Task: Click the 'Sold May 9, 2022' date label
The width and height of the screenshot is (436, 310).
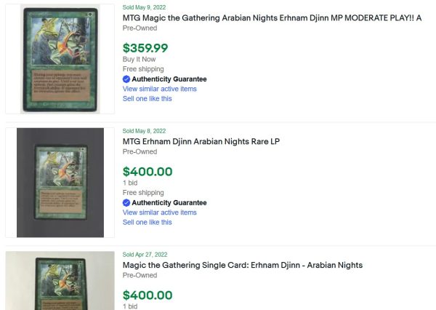Action: click(x=144, y=7)
